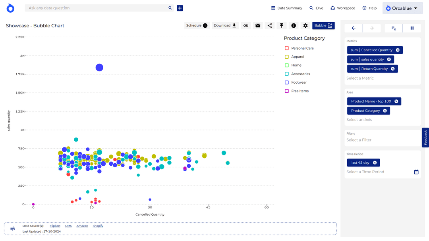Open the Orcablue account dropdown
429x241 pixels.
click(402, 8)
